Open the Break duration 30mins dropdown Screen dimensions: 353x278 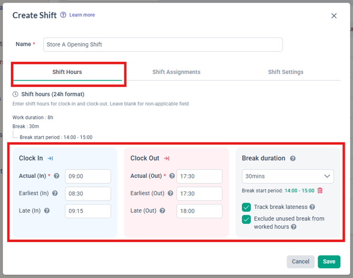288,176
